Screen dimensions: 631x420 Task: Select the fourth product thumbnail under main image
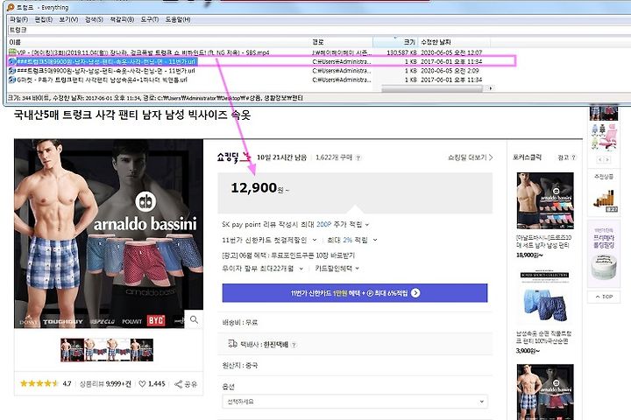pyautogui.click(x=142, y=350)
